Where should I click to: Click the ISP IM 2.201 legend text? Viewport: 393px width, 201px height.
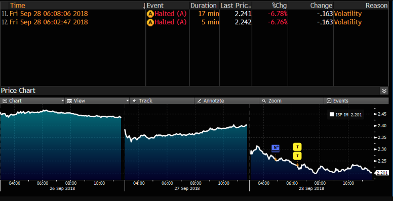[x=348, y=115]
